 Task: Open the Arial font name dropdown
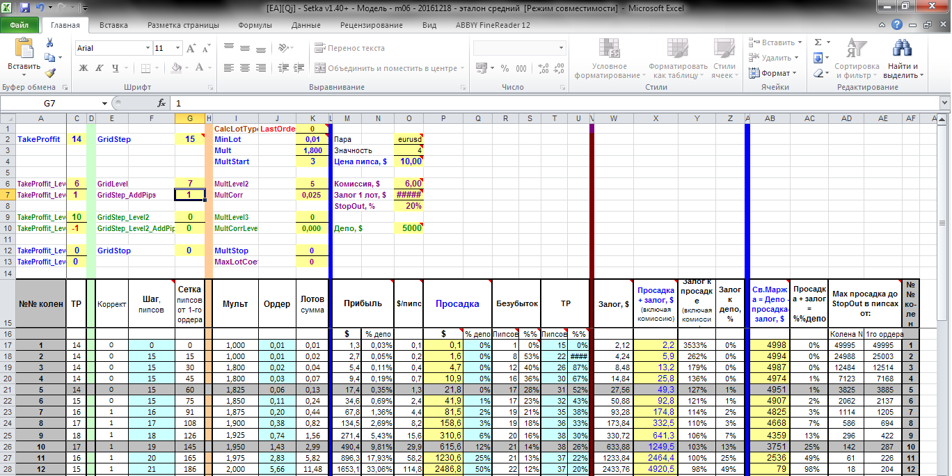coord(148,48)
